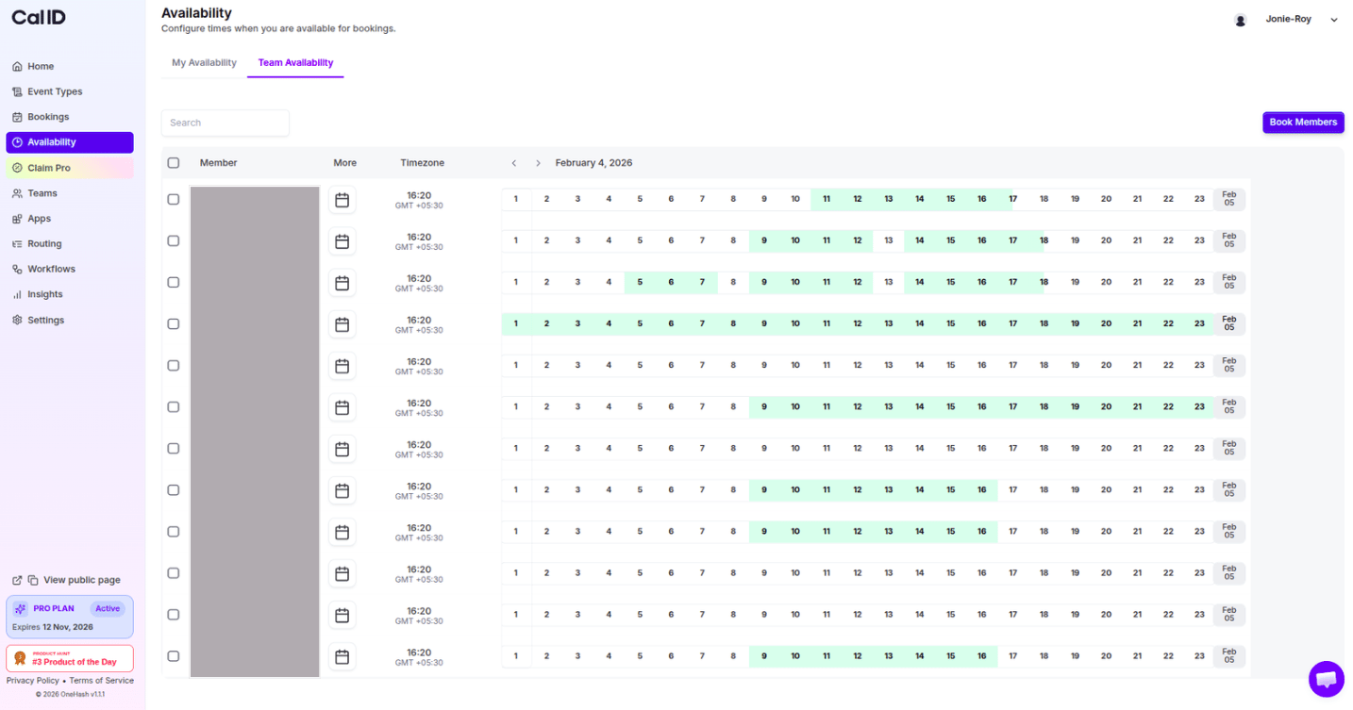Click the February 4, 2026 date label
The height and width of the screenshot is (710, 1353).
point(593,163)
